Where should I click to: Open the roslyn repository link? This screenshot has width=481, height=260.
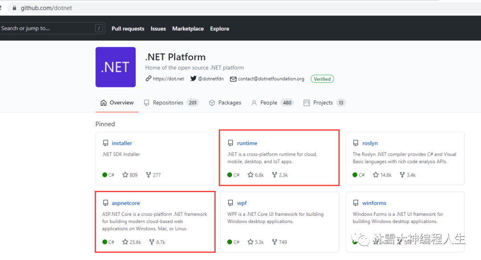click(370, 143)
